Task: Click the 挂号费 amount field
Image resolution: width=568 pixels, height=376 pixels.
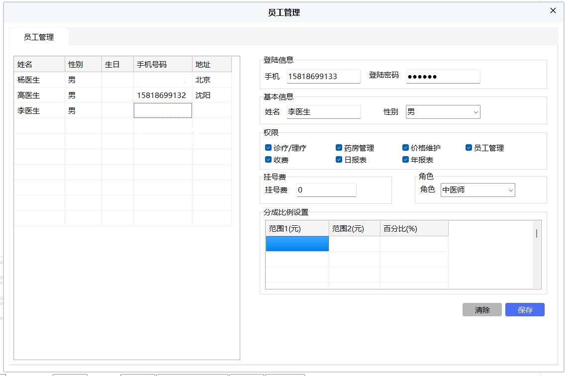Action: [326, 190]
